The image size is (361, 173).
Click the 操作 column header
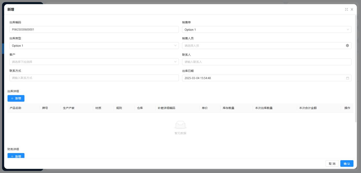[347, 108]
